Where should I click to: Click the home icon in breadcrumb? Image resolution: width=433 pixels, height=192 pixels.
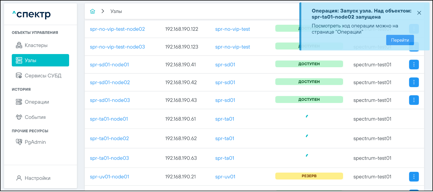click(93, 11)
